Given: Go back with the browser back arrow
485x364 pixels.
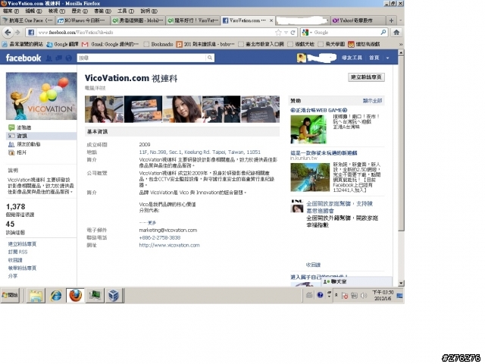Looking at the screenshot, I should tap(8, 32).
